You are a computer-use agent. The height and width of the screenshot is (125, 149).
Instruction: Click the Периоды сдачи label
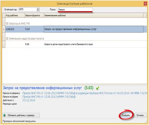click(10, 104)
